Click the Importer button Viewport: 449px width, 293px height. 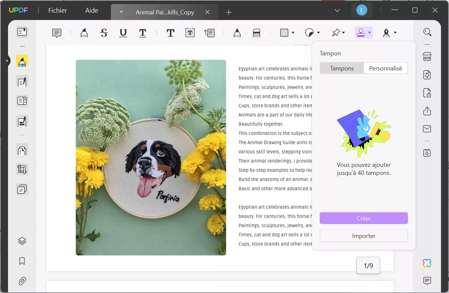coord(363,236)
